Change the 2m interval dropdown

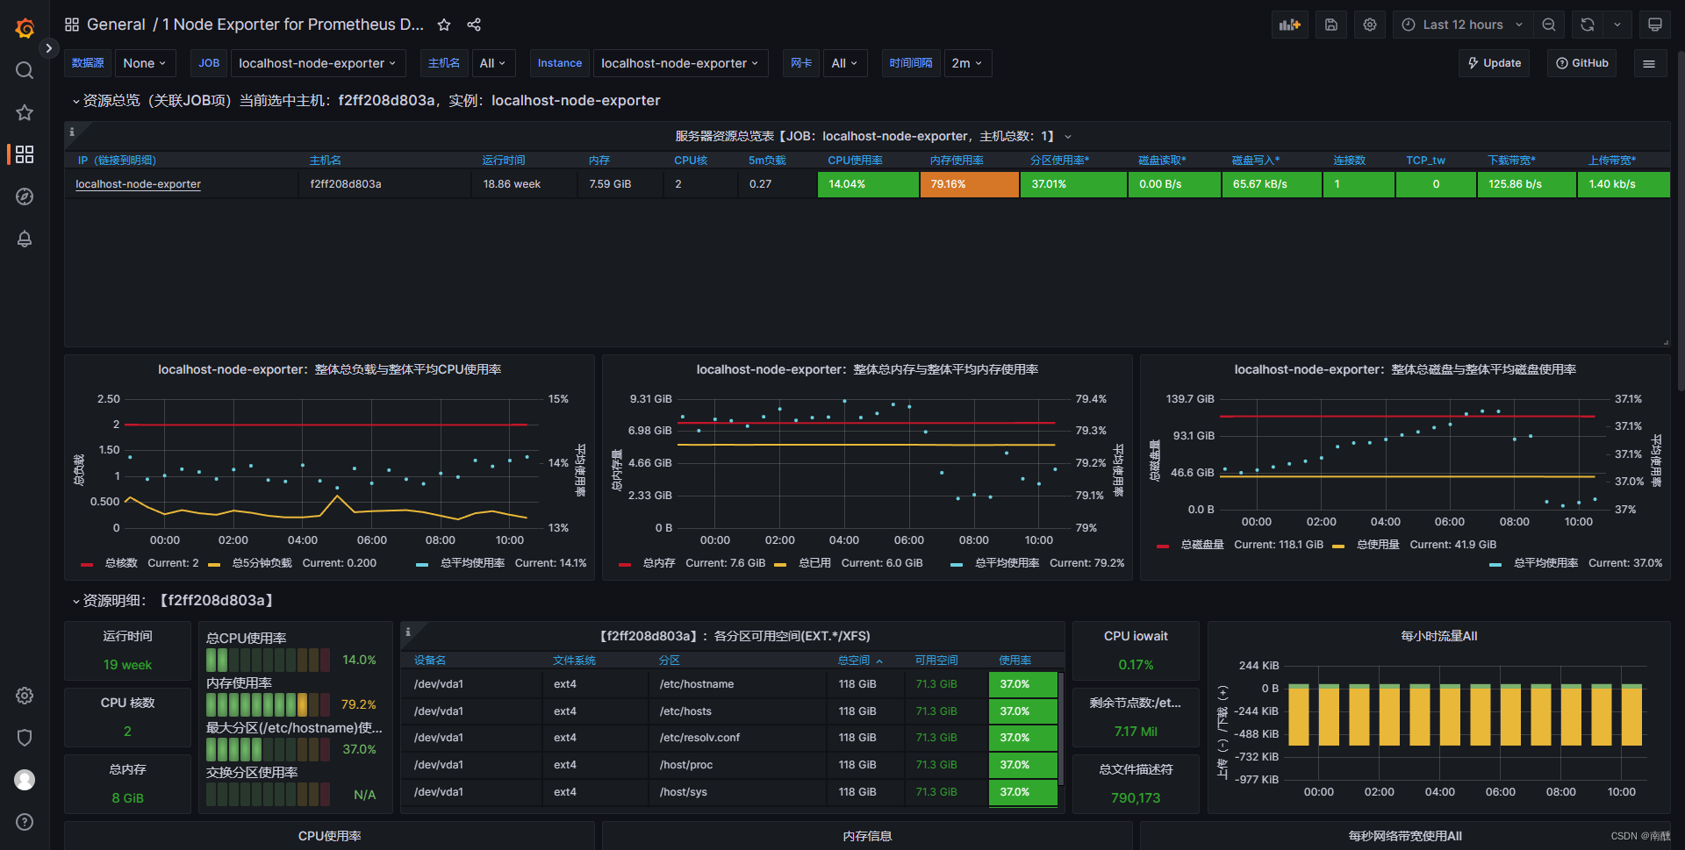(x=967, y=62)
